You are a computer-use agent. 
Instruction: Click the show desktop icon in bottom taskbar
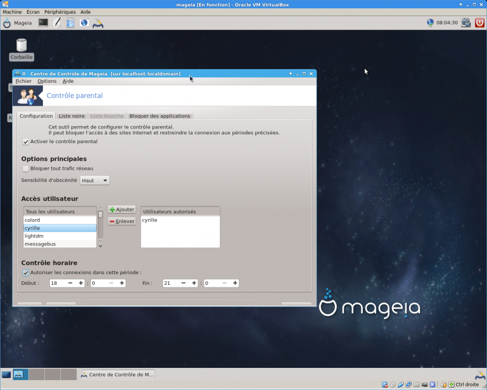tap(6, 374)
